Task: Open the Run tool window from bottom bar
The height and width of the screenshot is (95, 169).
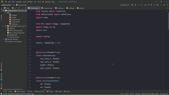Action: point(10,92)
